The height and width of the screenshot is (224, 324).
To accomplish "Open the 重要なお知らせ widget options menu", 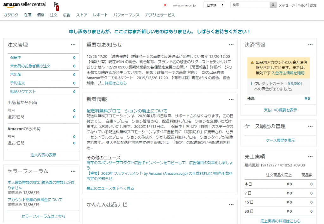I will 231,45.
